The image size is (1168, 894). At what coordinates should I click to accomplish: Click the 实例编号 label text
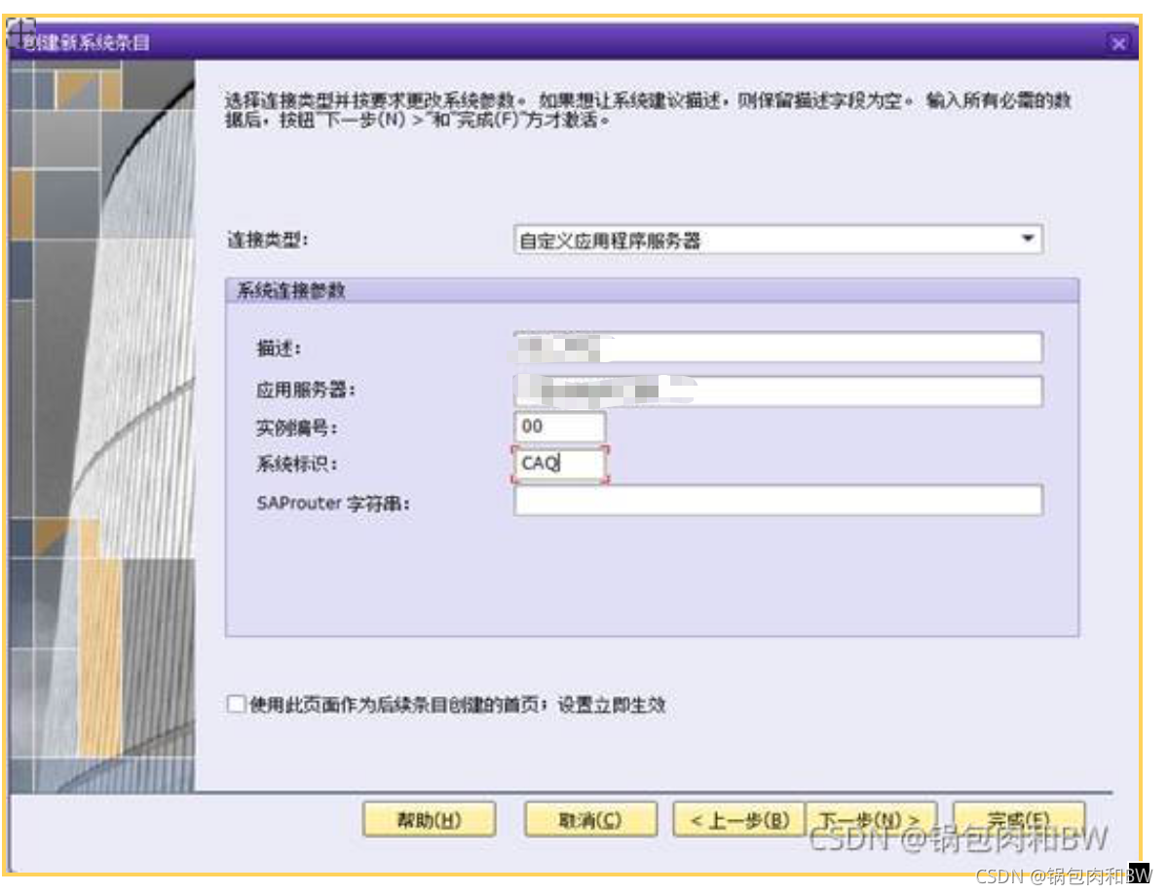(297, 428)
